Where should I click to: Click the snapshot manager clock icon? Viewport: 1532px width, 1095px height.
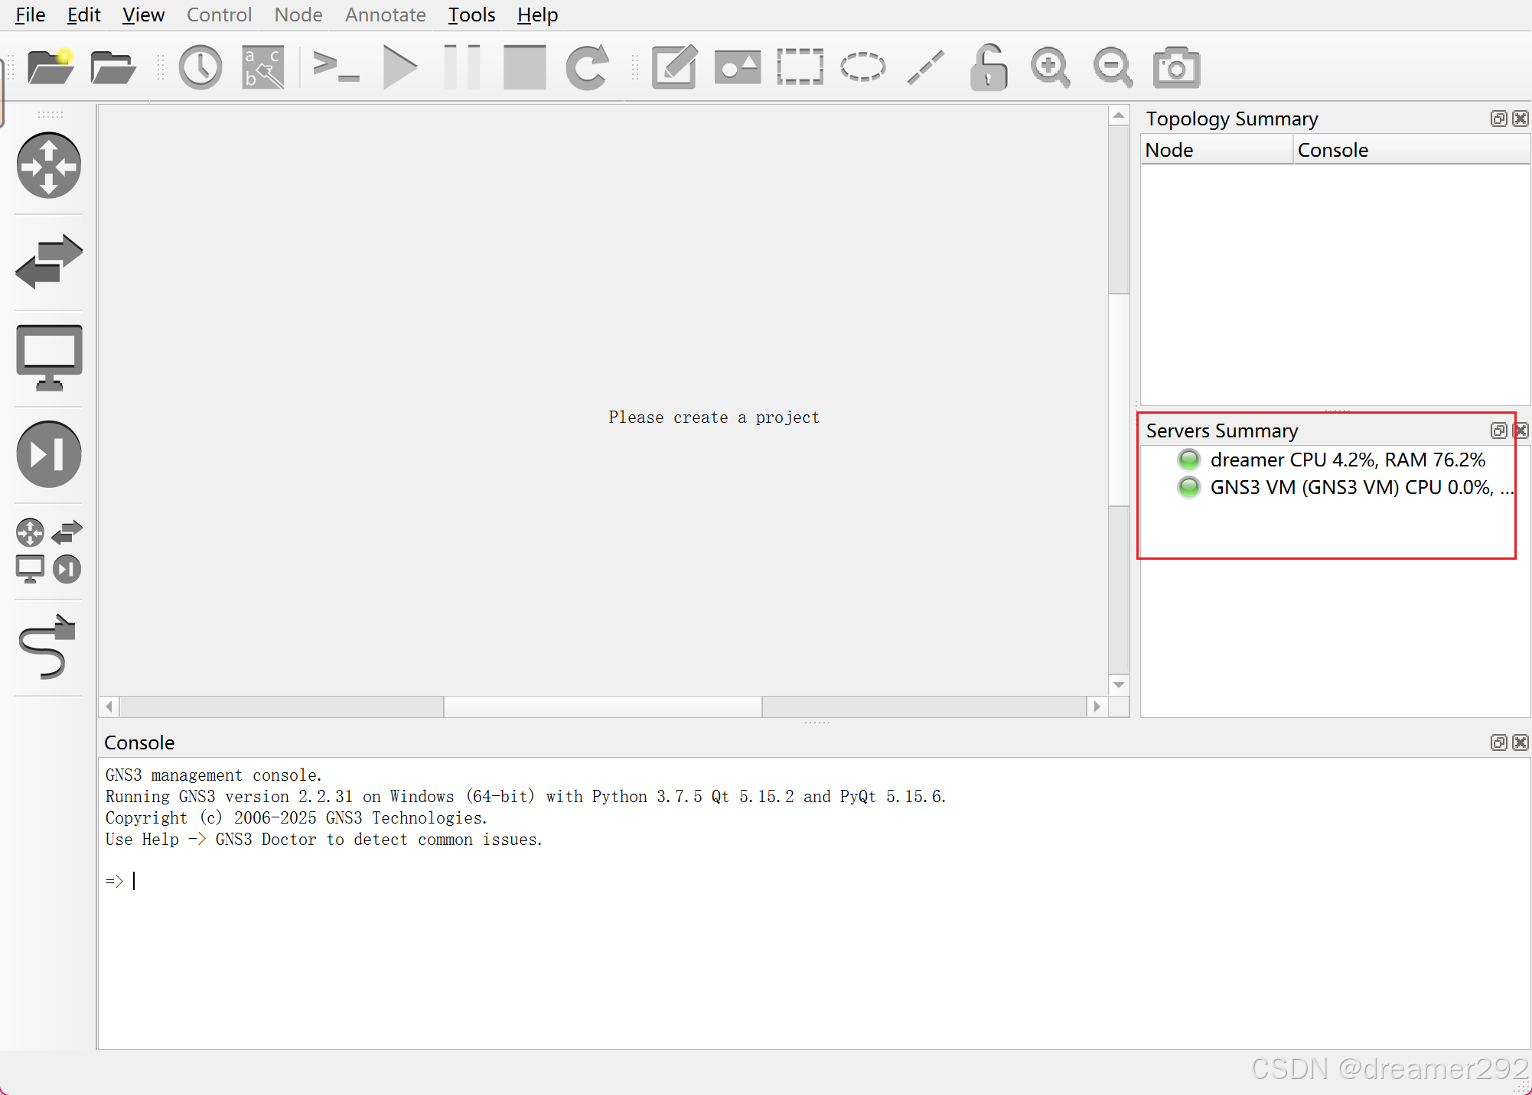click(x=200, y=68)
